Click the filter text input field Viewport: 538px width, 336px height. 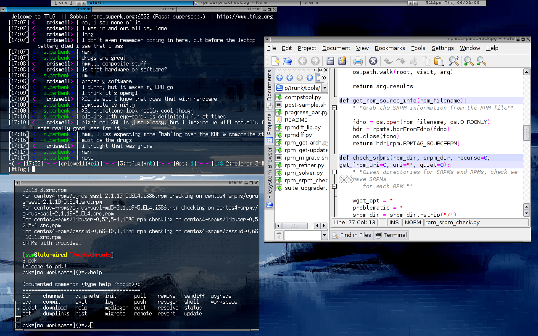tap(302, 235)
